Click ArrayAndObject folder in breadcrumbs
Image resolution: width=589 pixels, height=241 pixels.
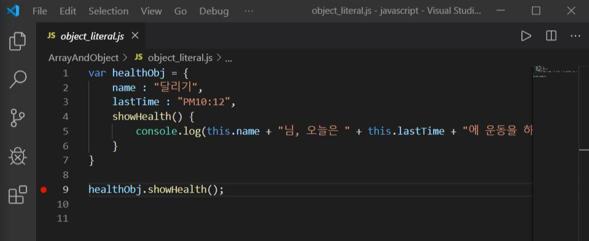click(84, 58)
